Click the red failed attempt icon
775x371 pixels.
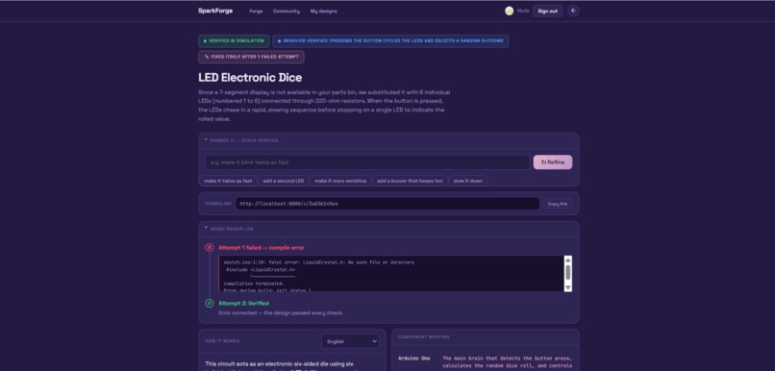pos(210,248)
